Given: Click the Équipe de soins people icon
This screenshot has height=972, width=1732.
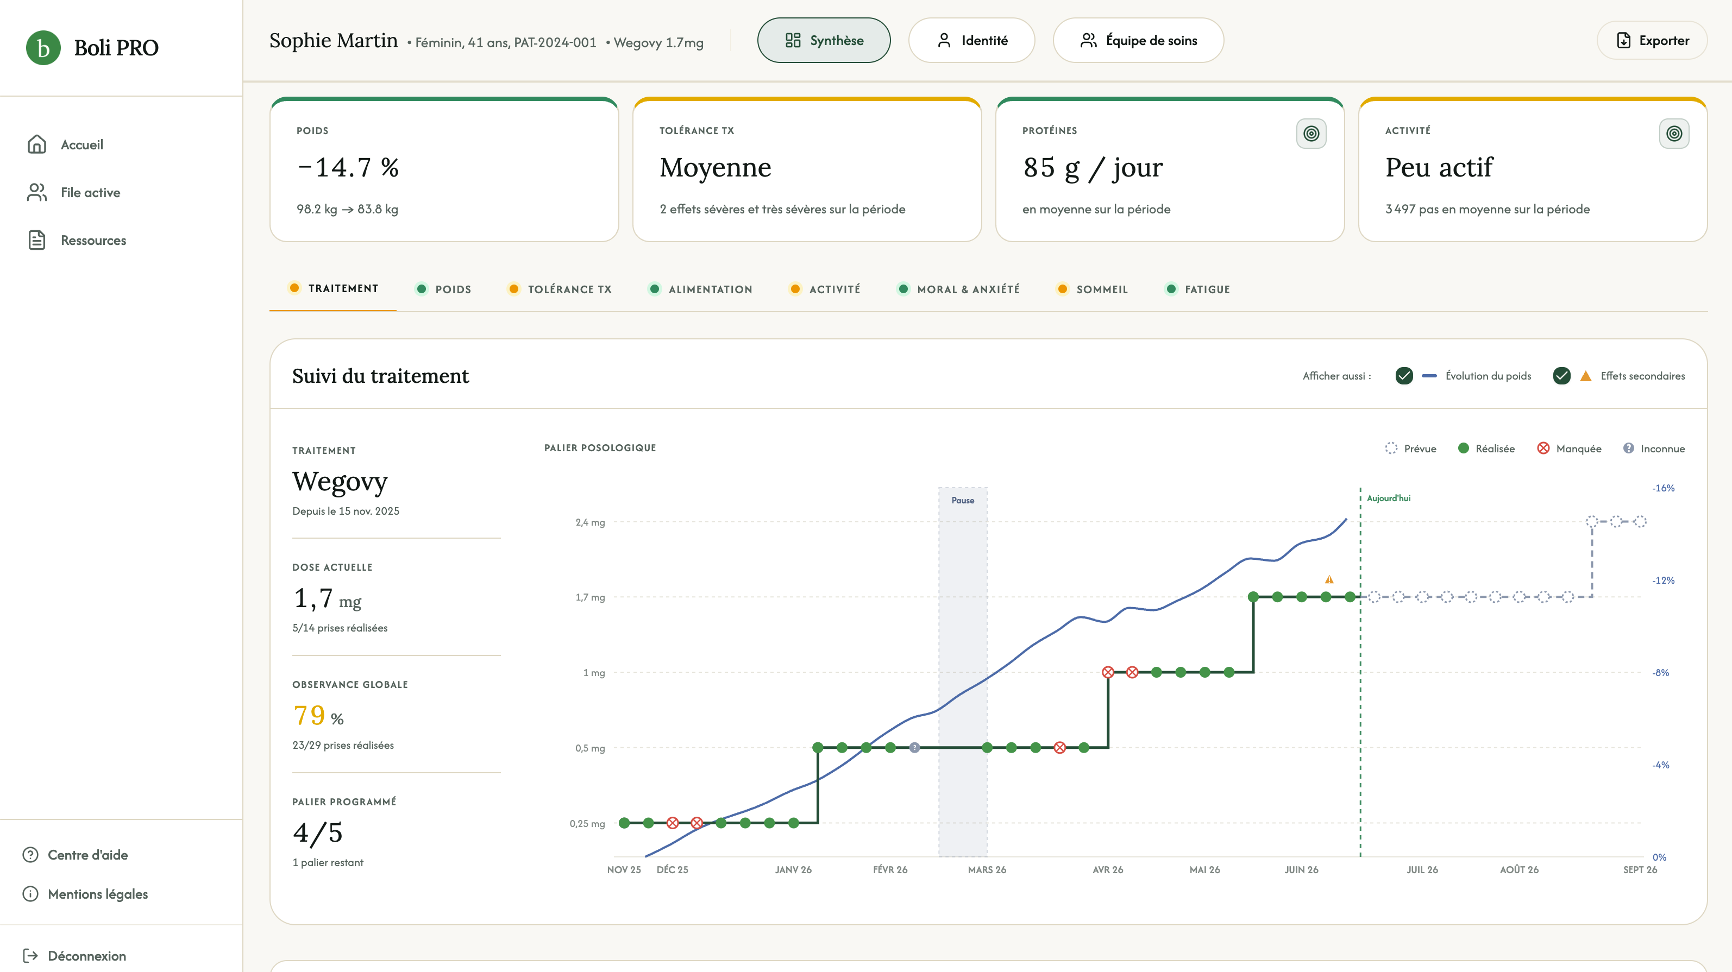Looking at the screenshot, I should pos(1089,40).
